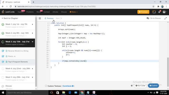Open the browser extensions puzzle icon

point(158,6)
